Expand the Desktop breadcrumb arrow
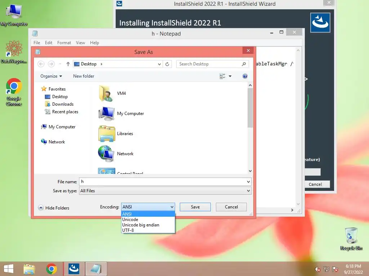The image size is (369, 276). point(101,64)
